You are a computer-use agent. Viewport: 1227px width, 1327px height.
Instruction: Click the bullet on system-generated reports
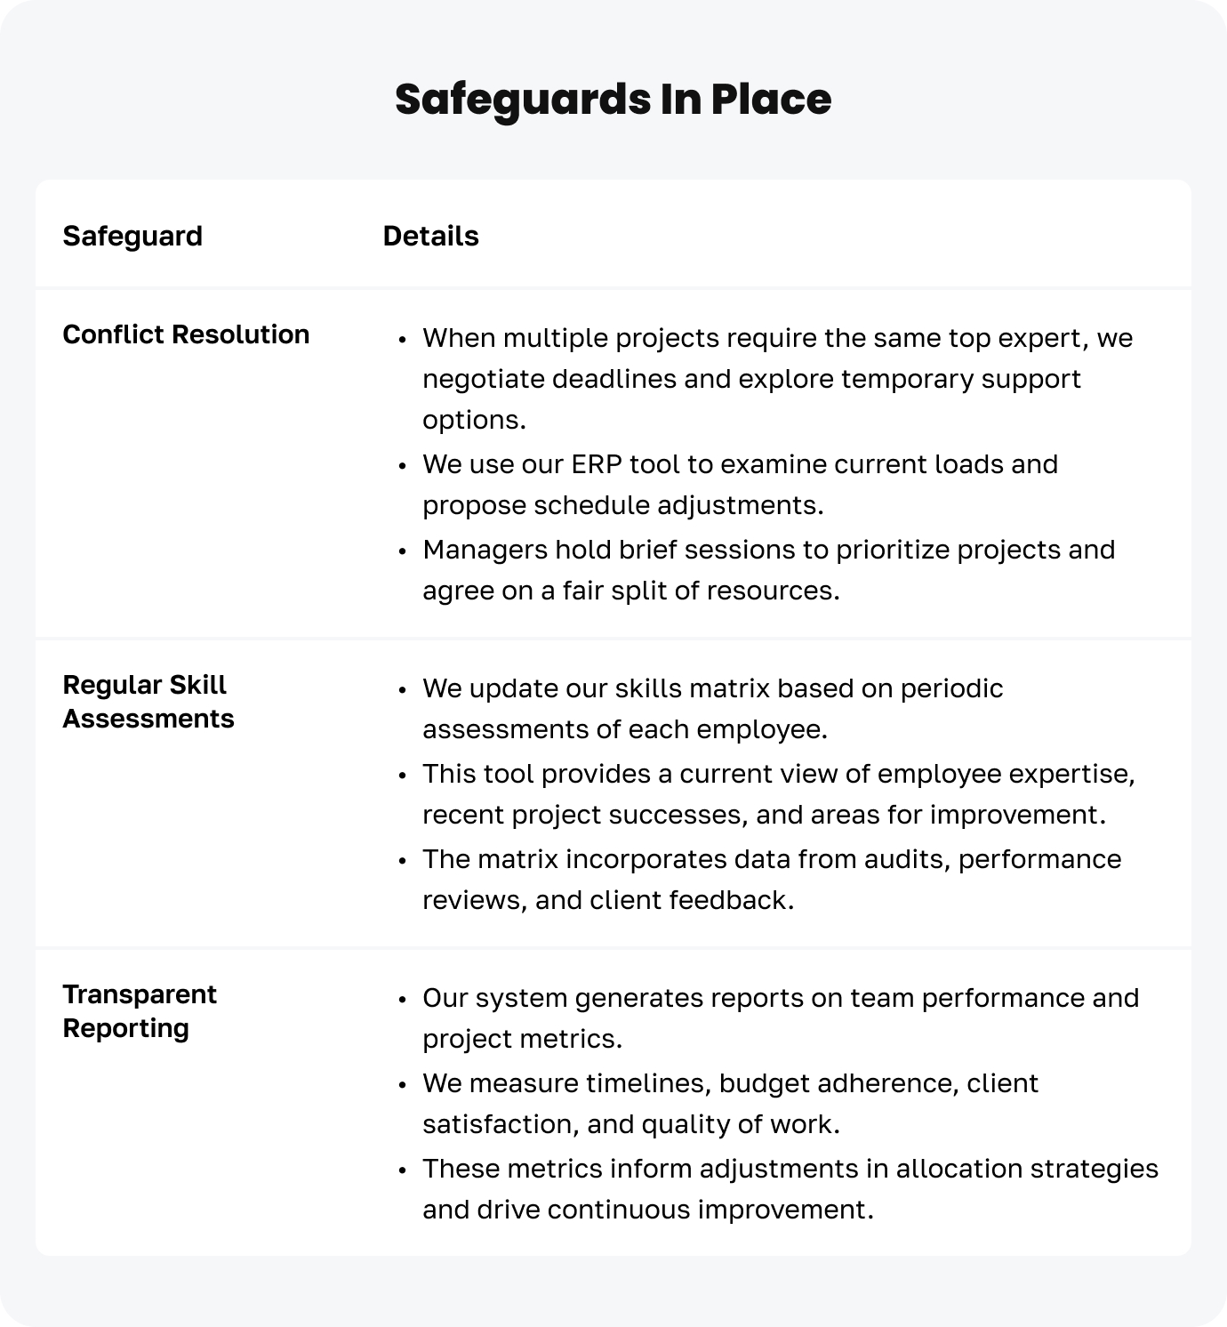pyautogui.click(x=780, y=1017)
